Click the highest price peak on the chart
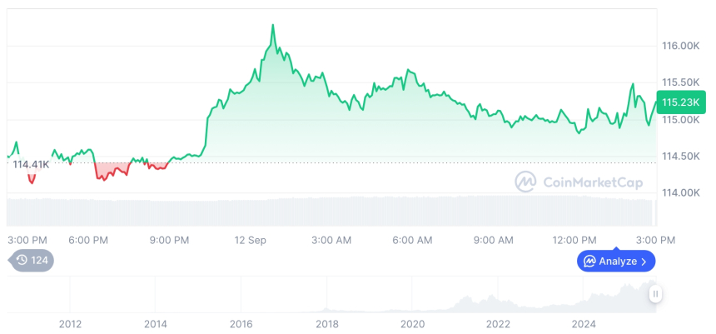716x334 pixels. pyautogui.click(x=272, y=26)
